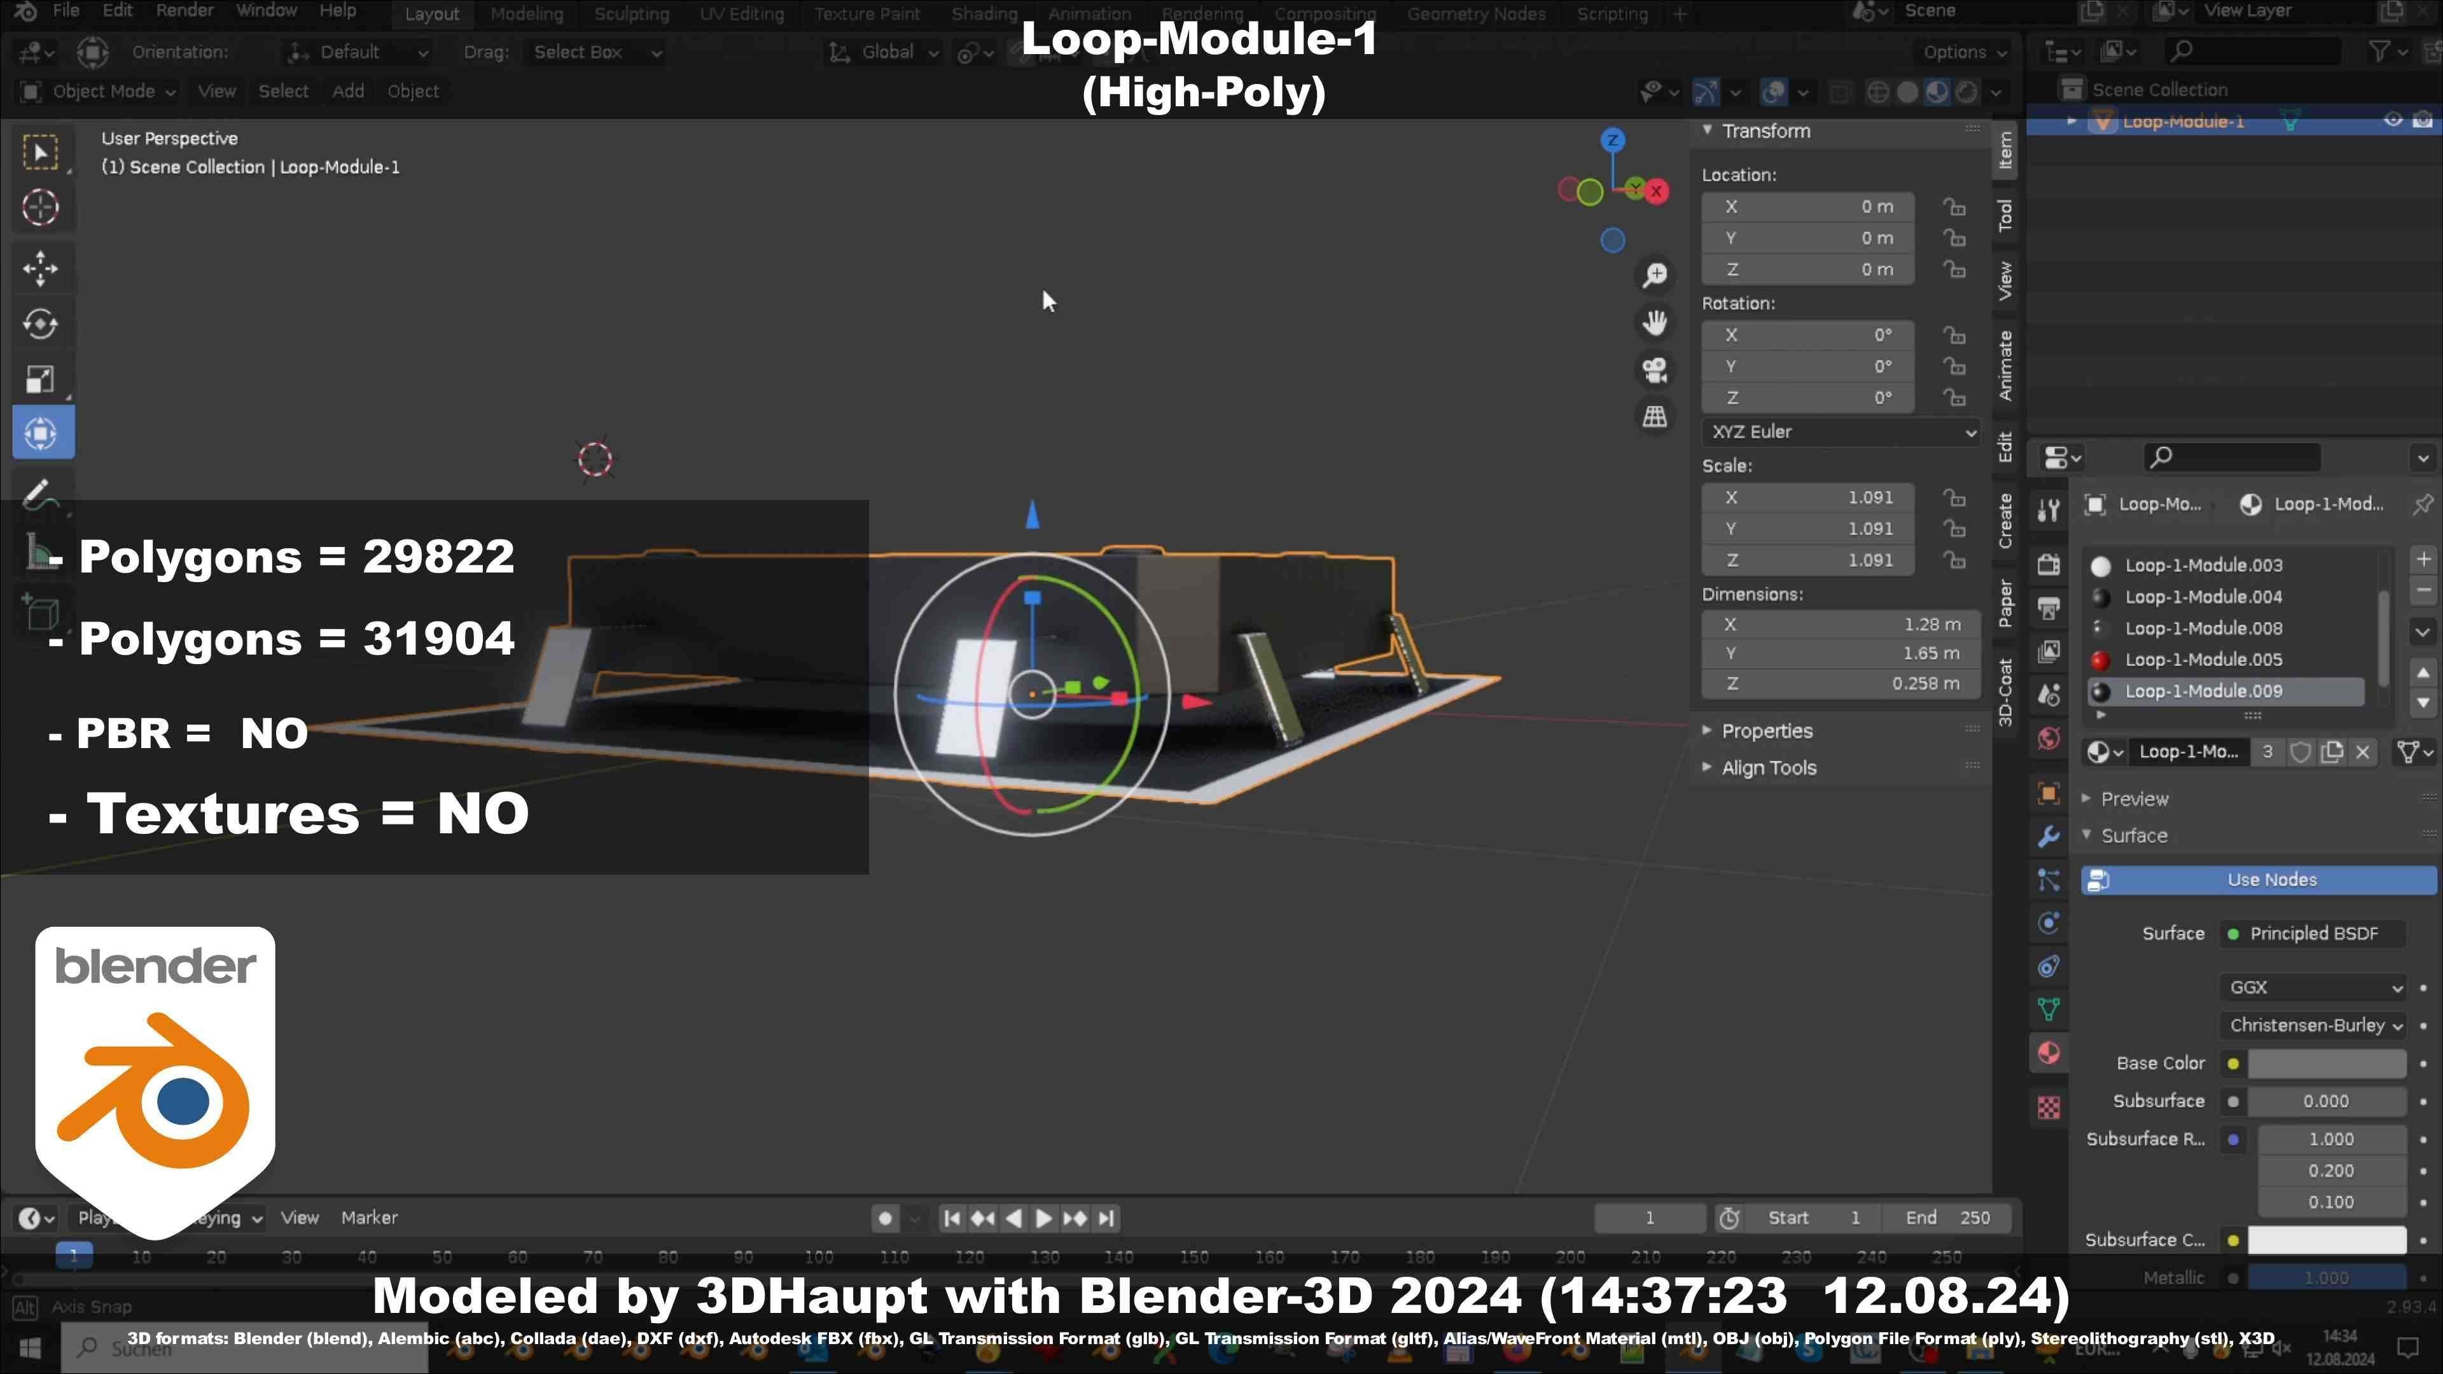Activate the Move tool

(41, 269)
